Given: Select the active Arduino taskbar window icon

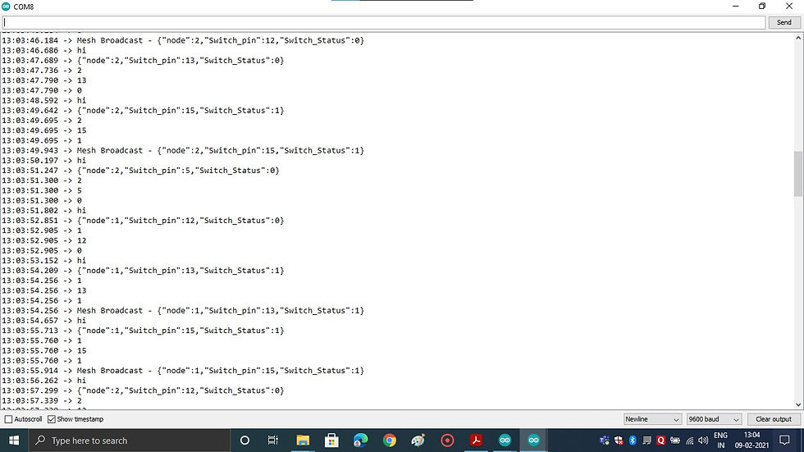Looking at the screenshot, I should coord(534,441).
